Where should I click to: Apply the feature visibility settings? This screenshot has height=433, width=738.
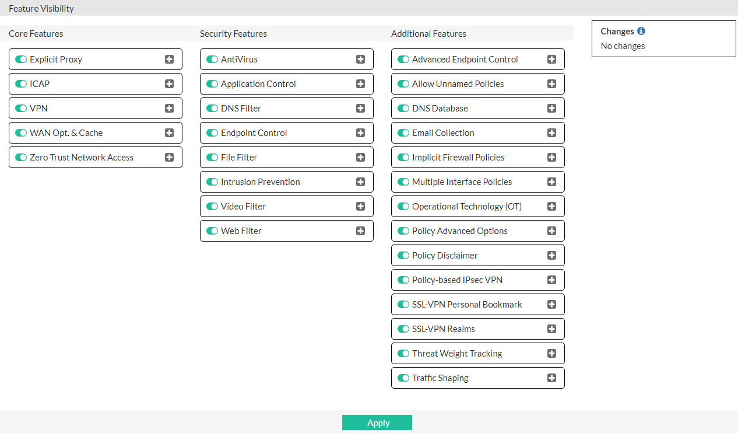[377, 423]
